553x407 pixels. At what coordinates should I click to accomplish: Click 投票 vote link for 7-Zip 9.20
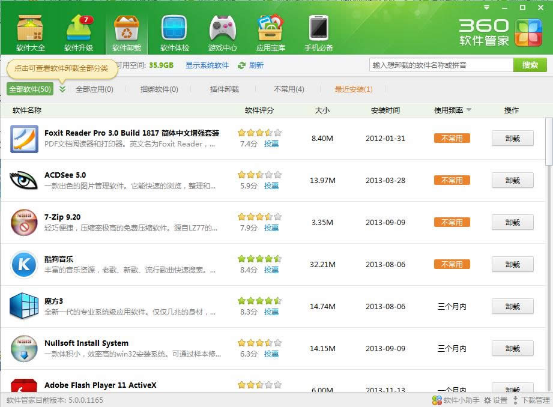271,228
